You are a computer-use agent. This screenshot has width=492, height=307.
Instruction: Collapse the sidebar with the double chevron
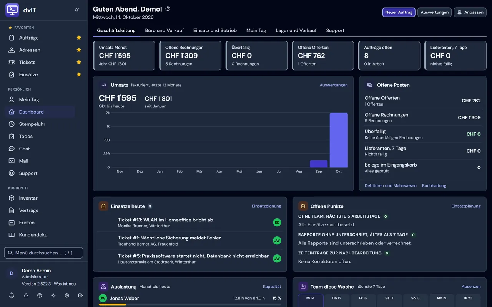click(77, 10)
